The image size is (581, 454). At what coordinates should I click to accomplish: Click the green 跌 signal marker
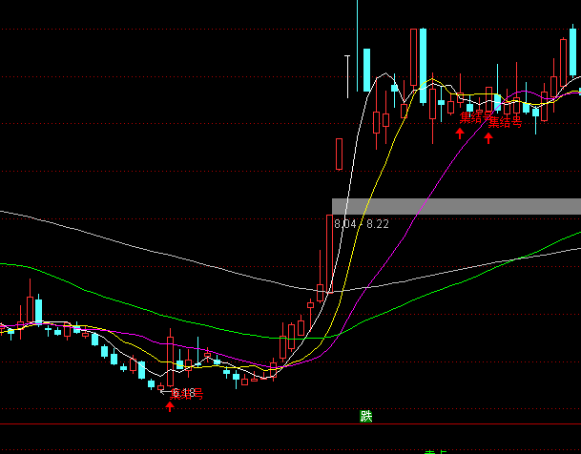point(365,415)
